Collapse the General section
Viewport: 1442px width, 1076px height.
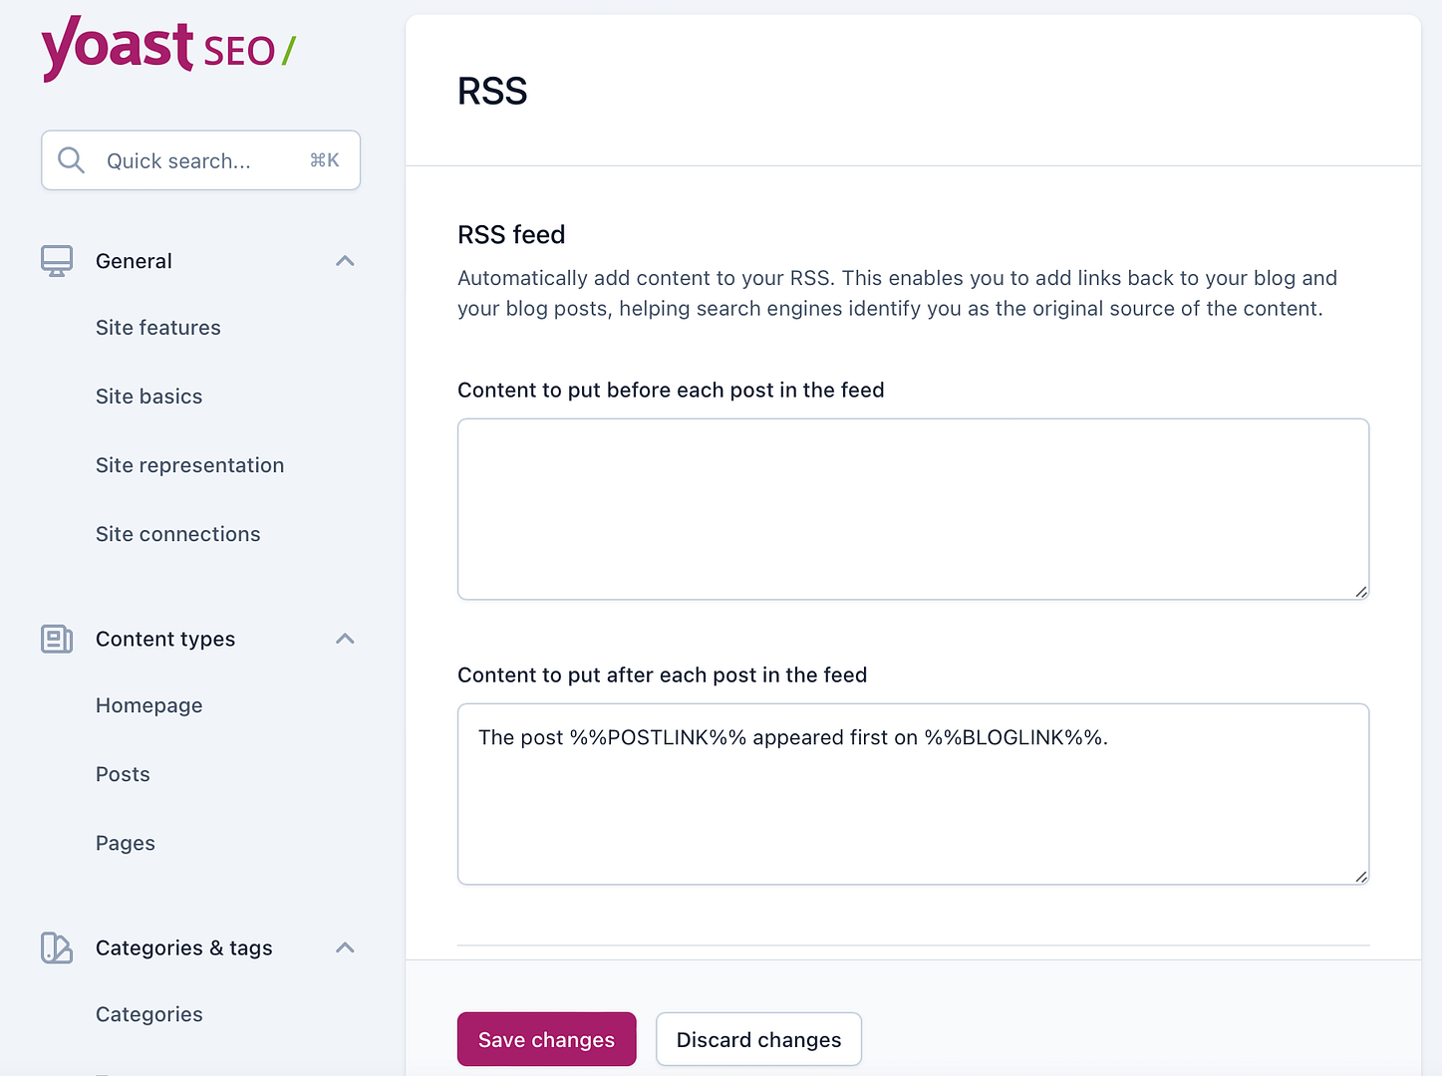345,260
